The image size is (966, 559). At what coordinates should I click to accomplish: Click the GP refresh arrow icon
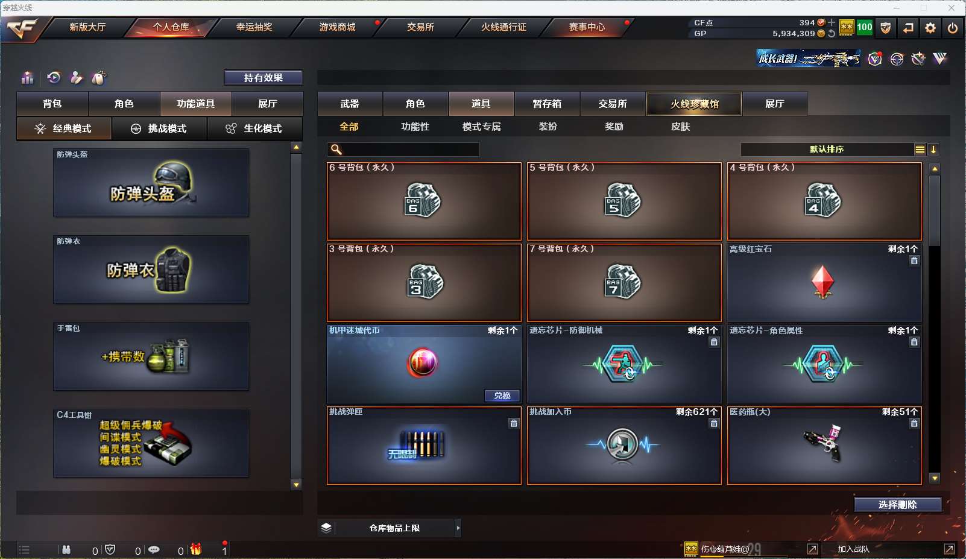832,34
